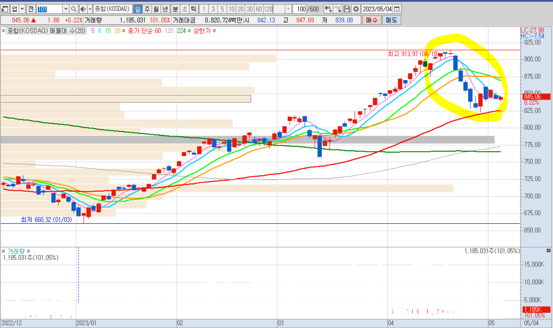This screenshot has width=553, height=328.
Task: Select the 틱 (tick) period button
Action: (x=194, y=9)
